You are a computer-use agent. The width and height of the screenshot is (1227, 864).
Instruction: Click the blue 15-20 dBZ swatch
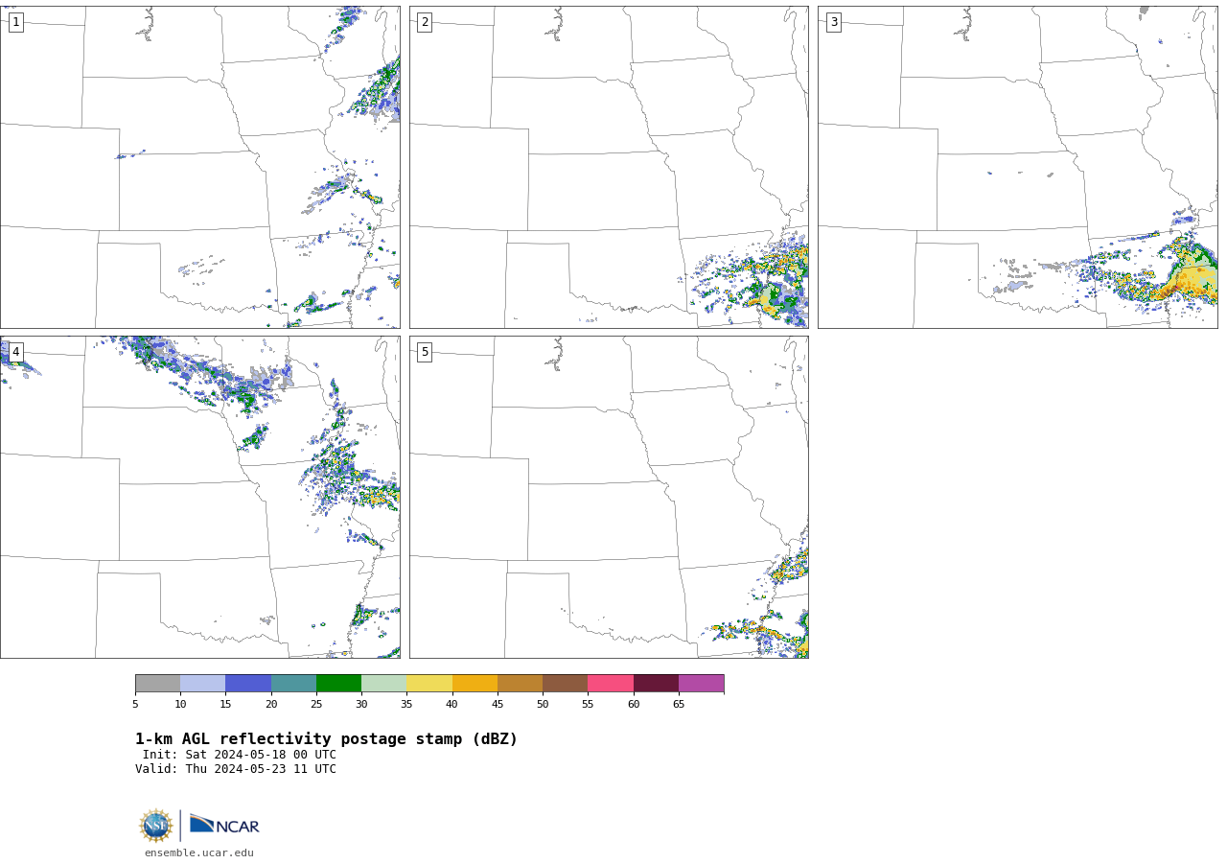248,683
